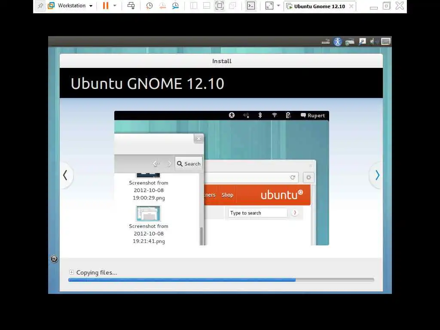Click the bluetooth icon in slideshow panel
The height and width of the screenshot is (330, 440).
coord(260,115)
